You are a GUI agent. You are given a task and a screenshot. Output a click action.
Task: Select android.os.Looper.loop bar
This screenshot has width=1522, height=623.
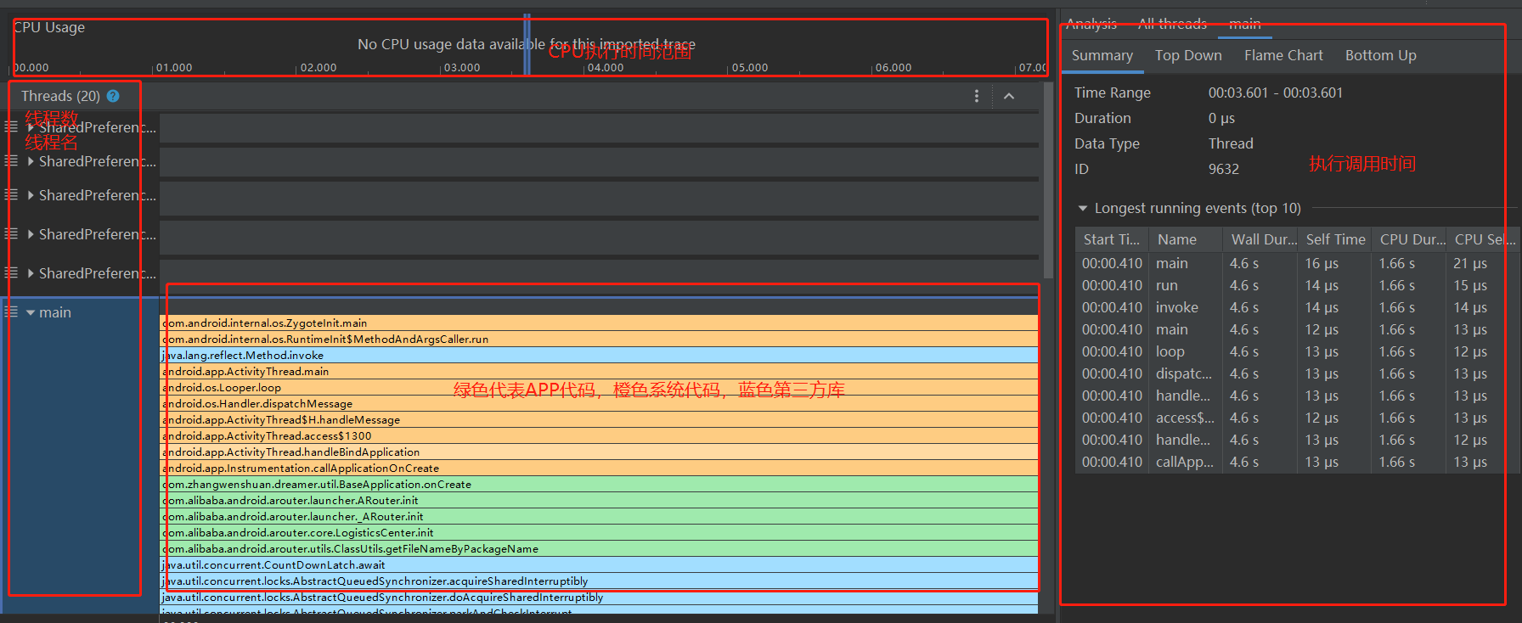599,387
